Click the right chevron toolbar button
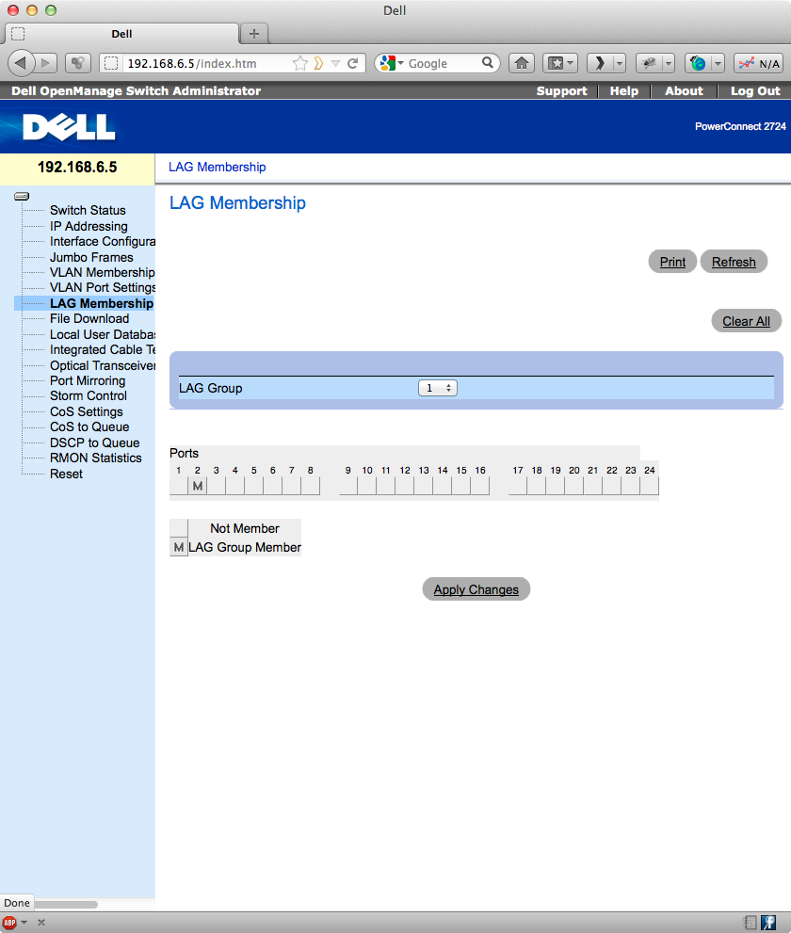The width and height of the screenshot is (791, 933). pyautogui.click(x=599, y=63)
